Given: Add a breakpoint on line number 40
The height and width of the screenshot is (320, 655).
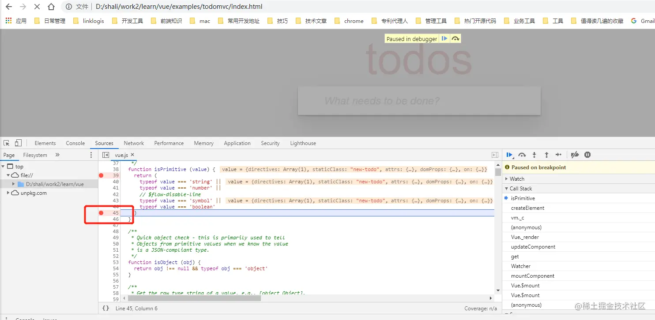Looking at the screenshot, I should (116, 182).
